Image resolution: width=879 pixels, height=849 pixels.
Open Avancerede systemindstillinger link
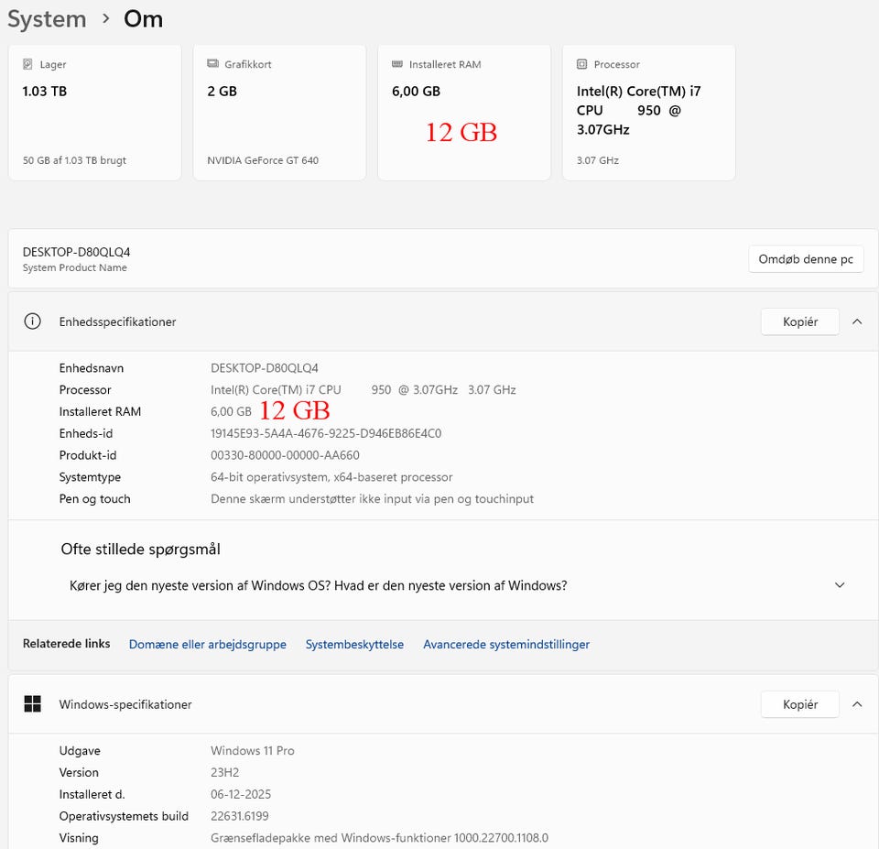click(x=506, y=645)
